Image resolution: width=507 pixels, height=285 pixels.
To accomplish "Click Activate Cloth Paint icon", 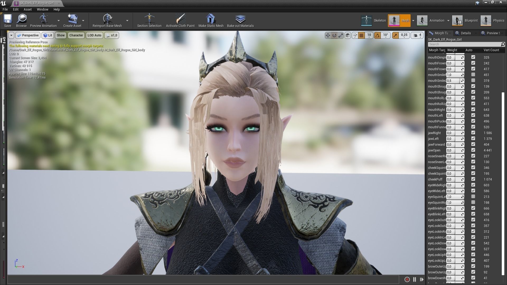I will click(x=180, y=20).
